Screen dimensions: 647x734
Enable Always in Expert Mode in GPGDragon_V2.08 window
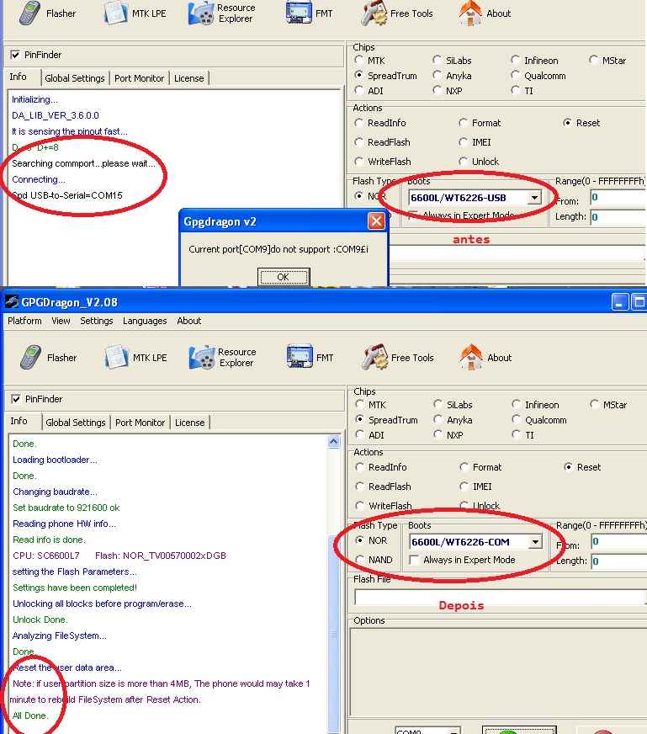tap(414, 560)
